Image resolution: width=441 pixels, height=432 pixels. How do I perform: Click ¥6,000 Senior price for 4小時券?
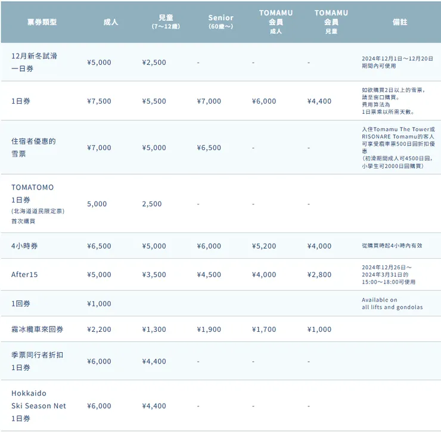tap(209, 246)
